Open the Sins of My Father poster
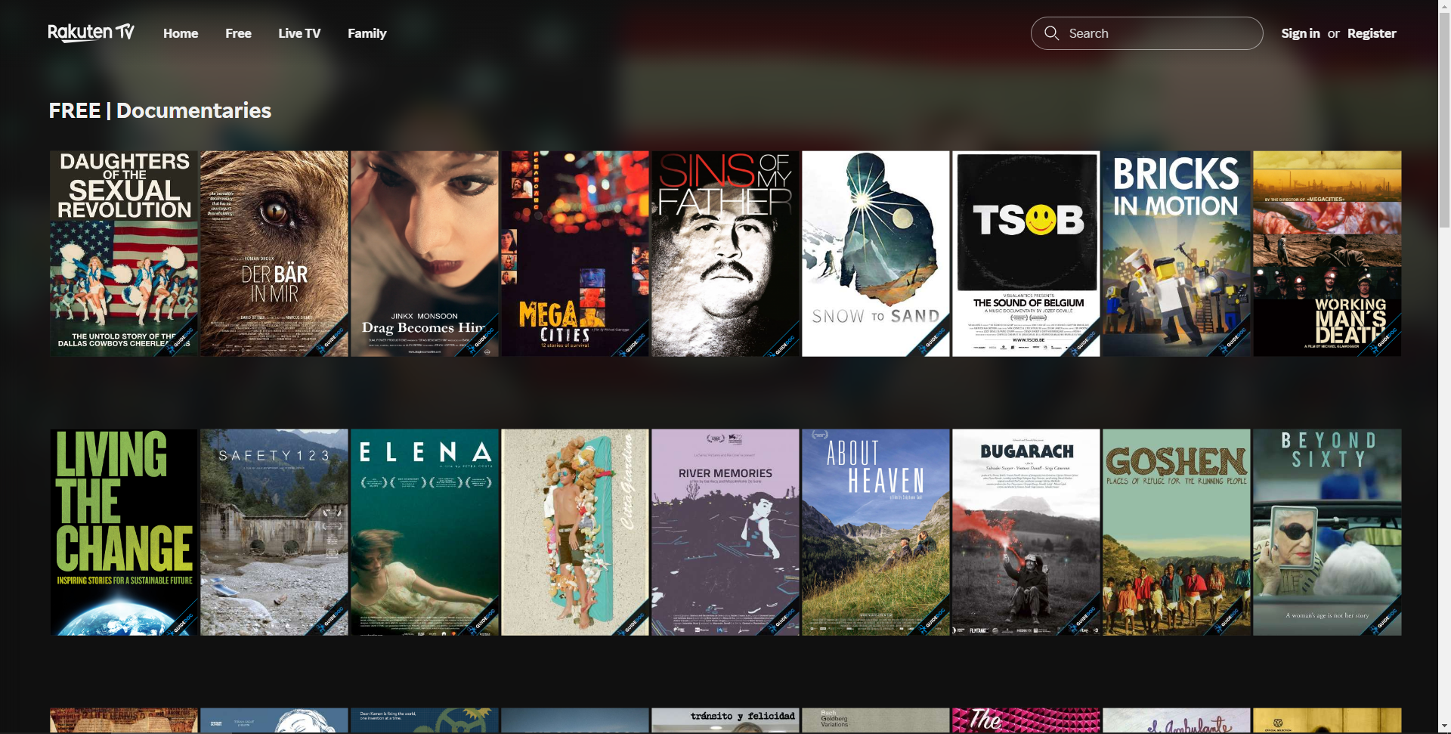This screenshot has height=734, width=1451. (725, 253)
